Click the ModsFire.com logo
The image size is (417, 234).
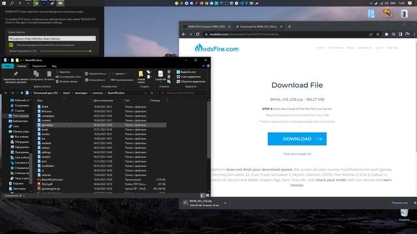click(217, 48)
